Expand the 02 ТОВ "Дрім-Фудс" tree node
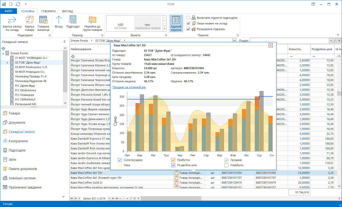The image size is (342, 207). point(7,62)
